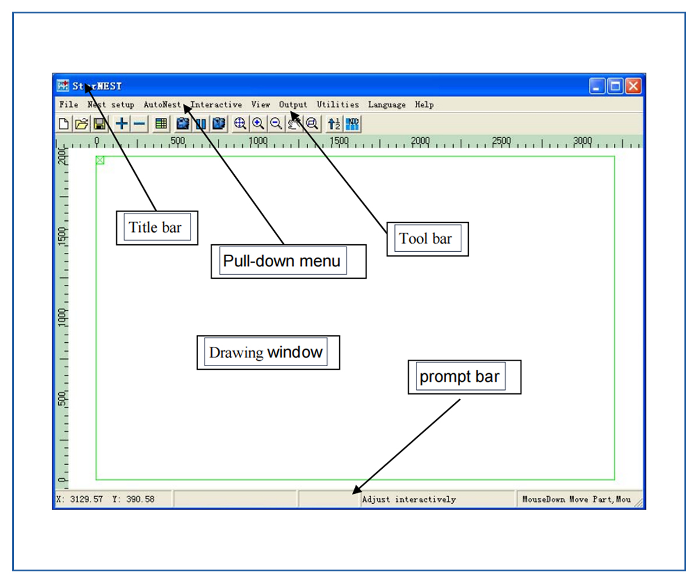Open the Interactive menu

[x=216, y=105]
